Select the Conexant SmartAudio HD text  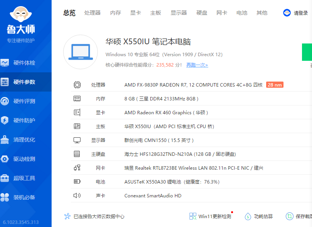(153, 196)
